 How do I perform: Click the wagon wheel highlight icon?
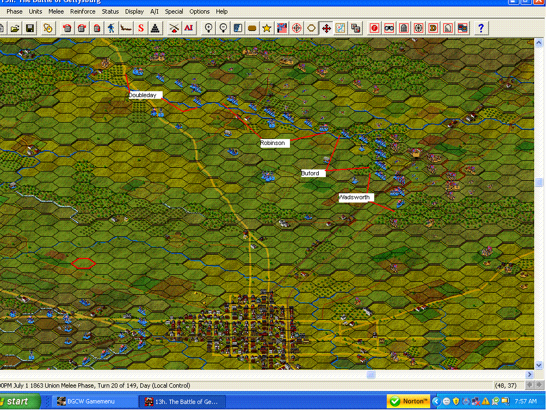click(x=418, y=28)
